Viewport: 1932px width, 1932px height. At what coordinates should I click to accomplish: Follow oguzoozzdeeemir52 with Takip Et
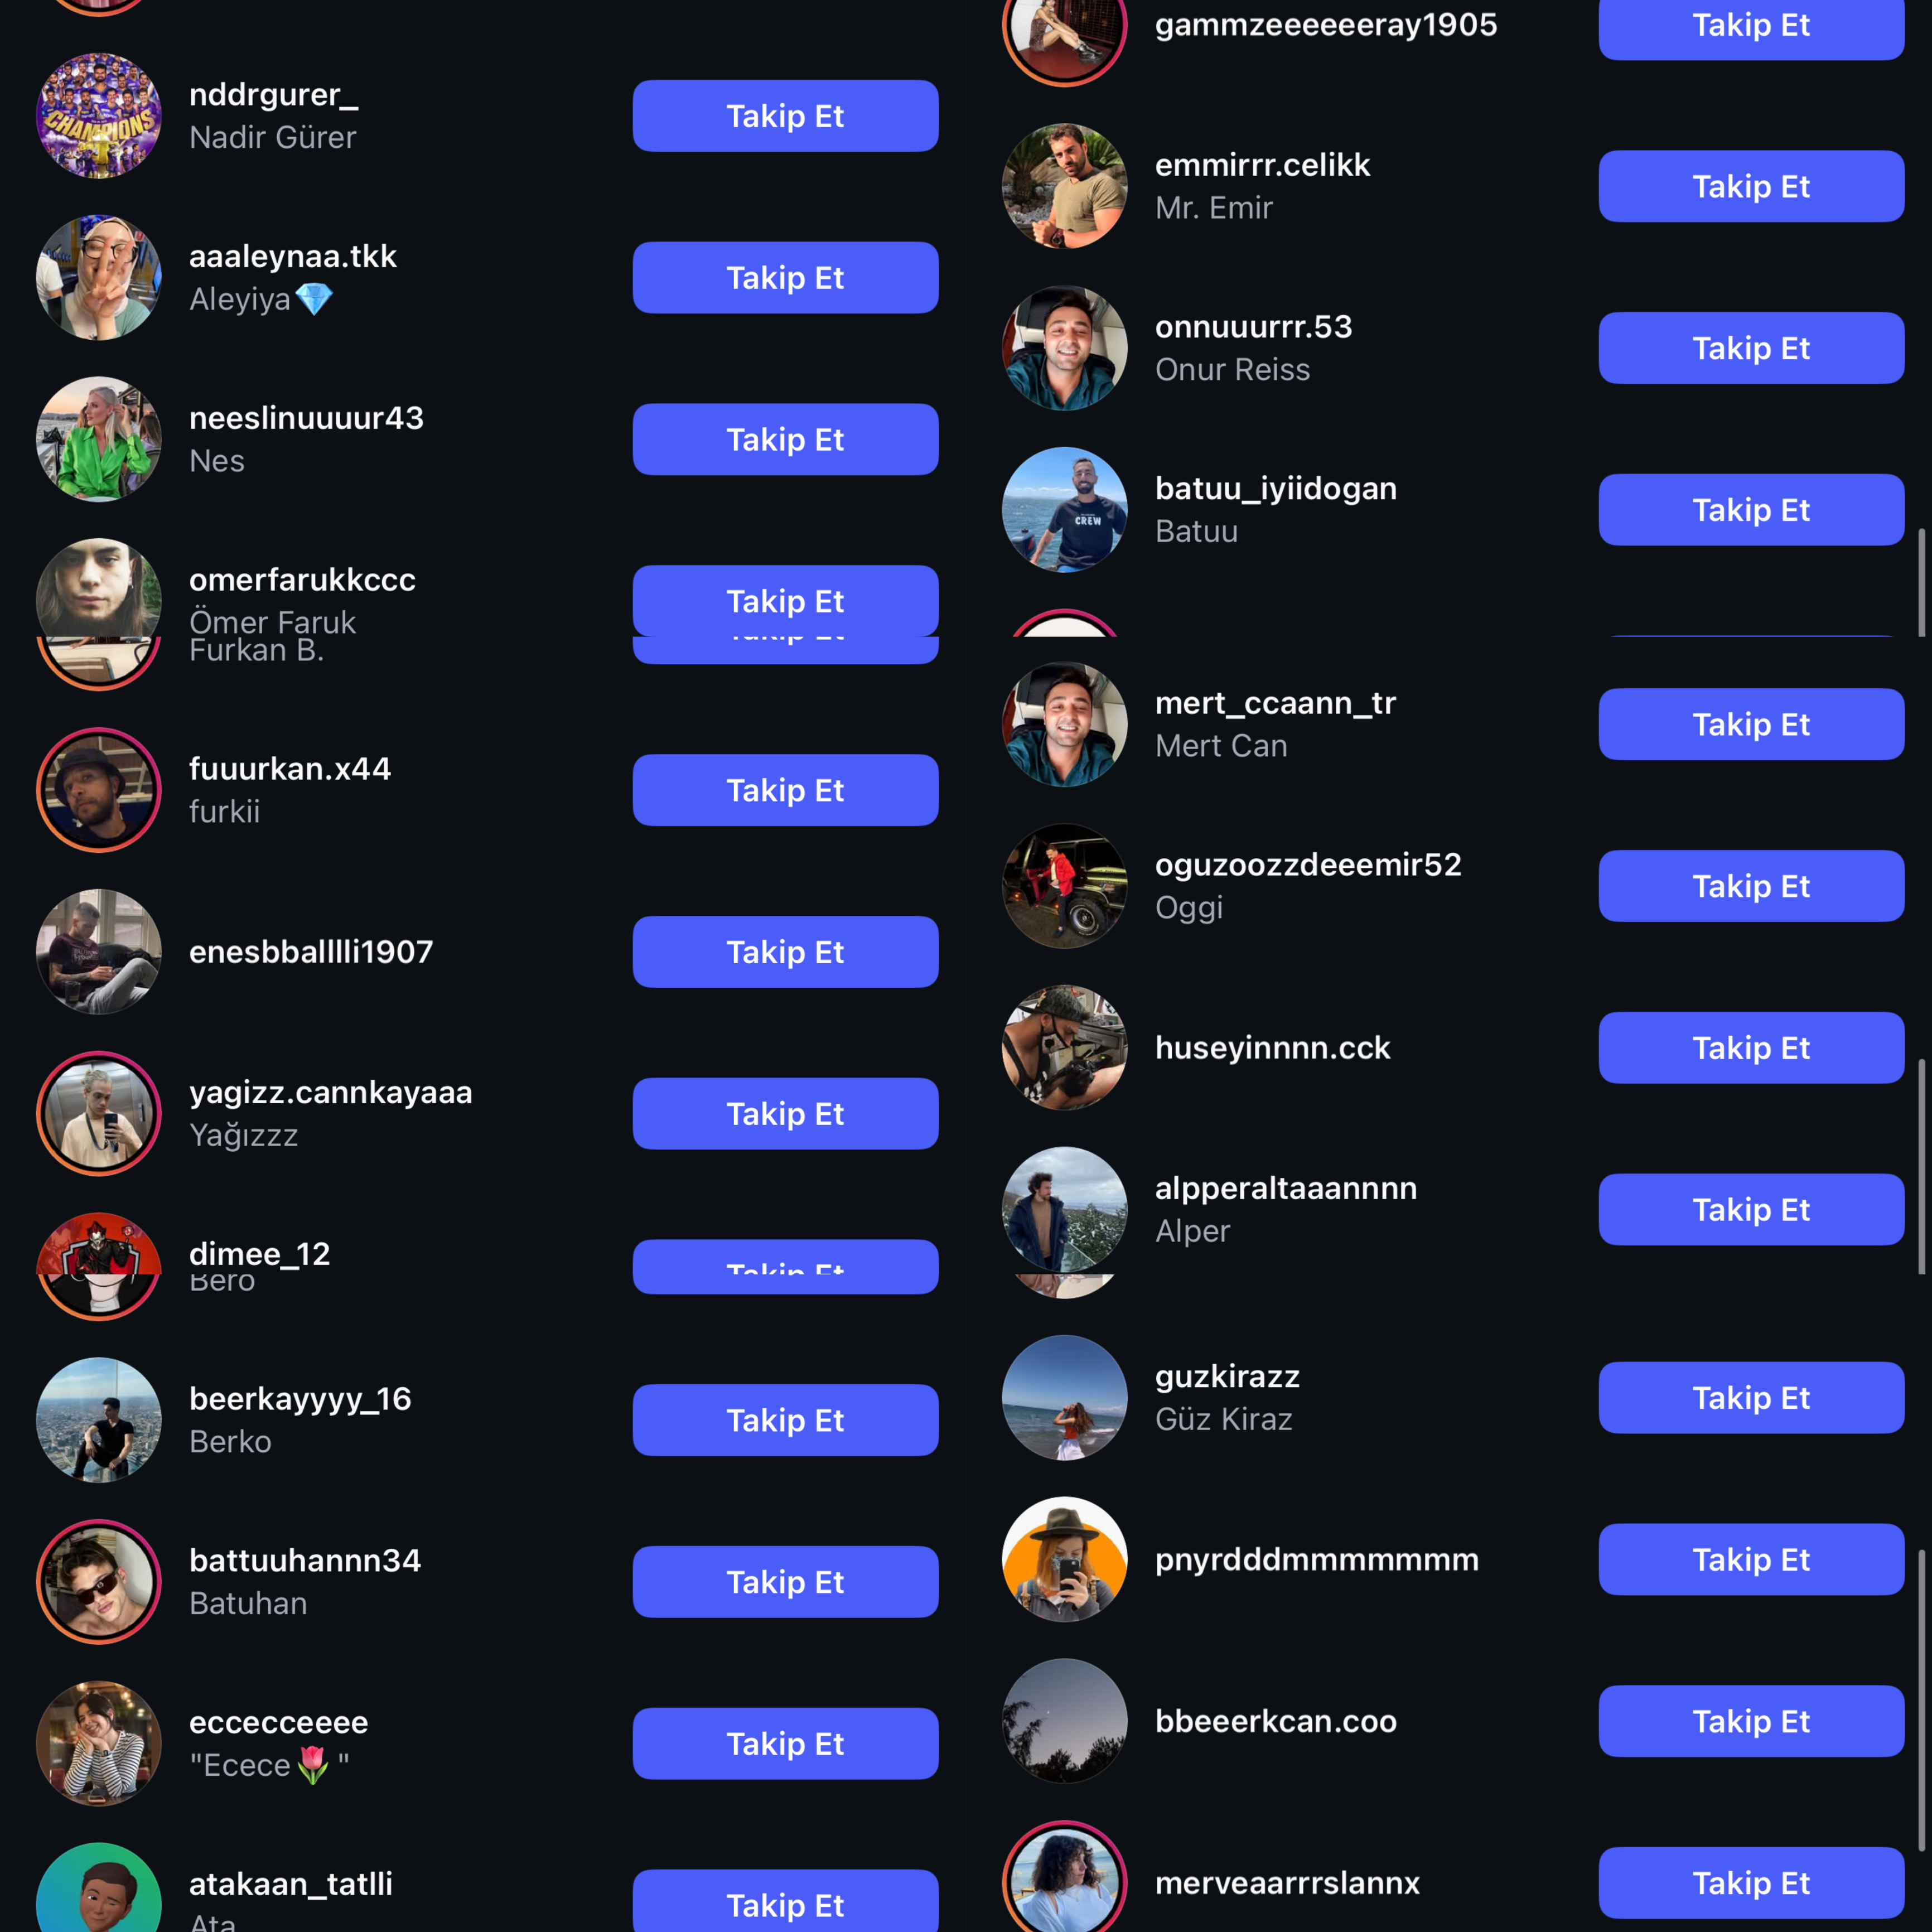[x=1751, y=886]
